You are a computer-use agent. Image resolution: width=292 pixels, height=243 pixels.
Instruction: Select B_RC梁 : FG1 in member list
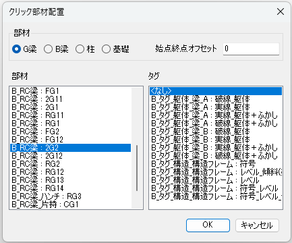(x=71, y=91)
